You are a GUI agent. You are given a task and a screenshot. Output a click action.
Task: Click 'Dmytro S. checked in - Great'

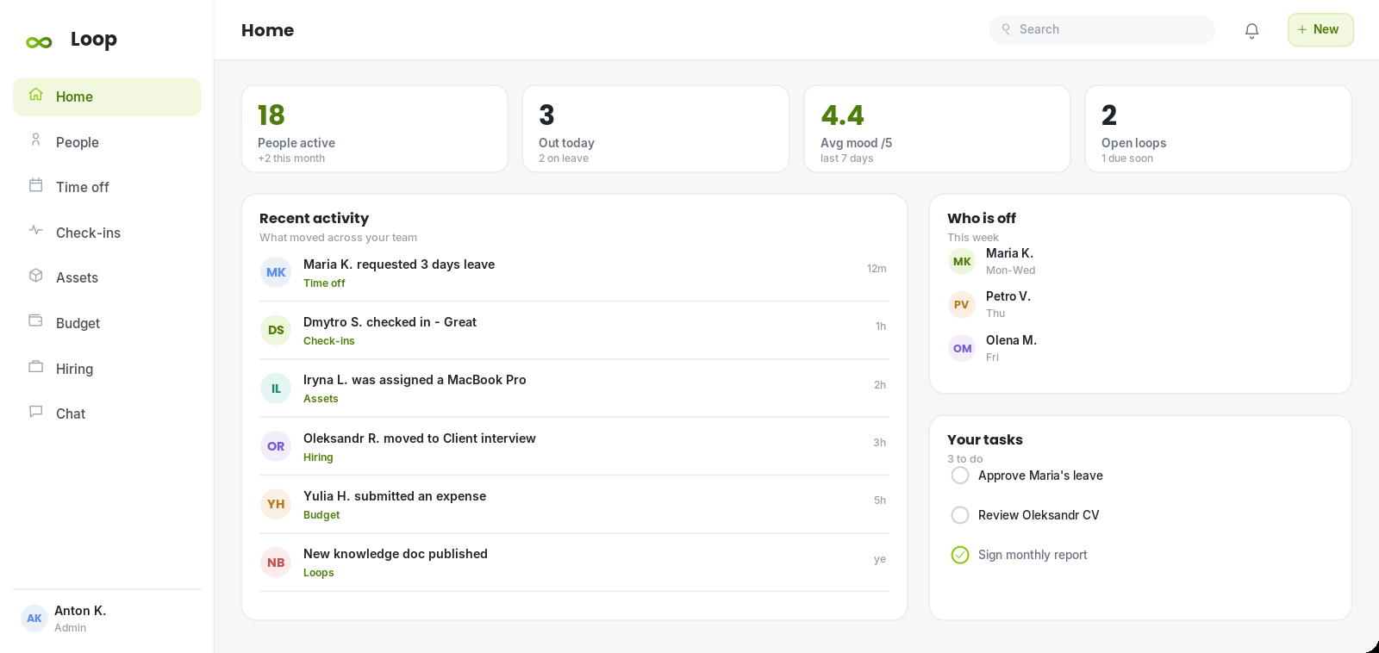point(390,322)
